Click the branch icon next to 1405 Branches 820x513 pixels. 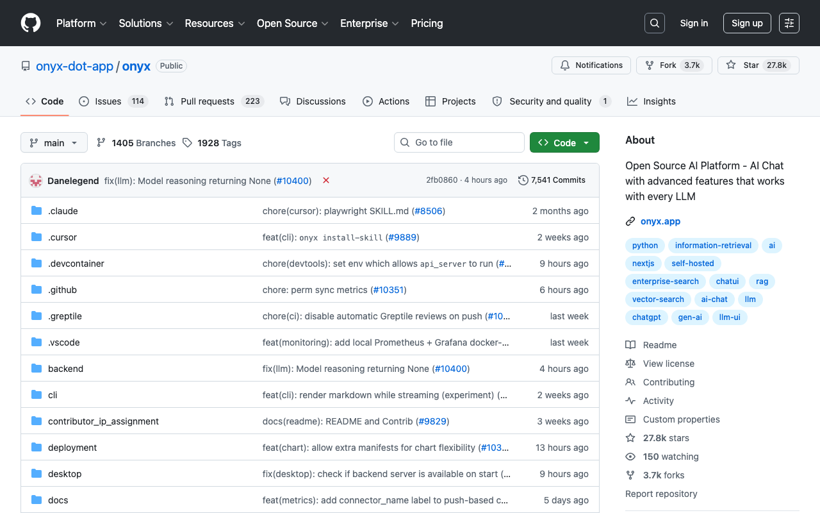pyautogui.click(x=101, y=143)
